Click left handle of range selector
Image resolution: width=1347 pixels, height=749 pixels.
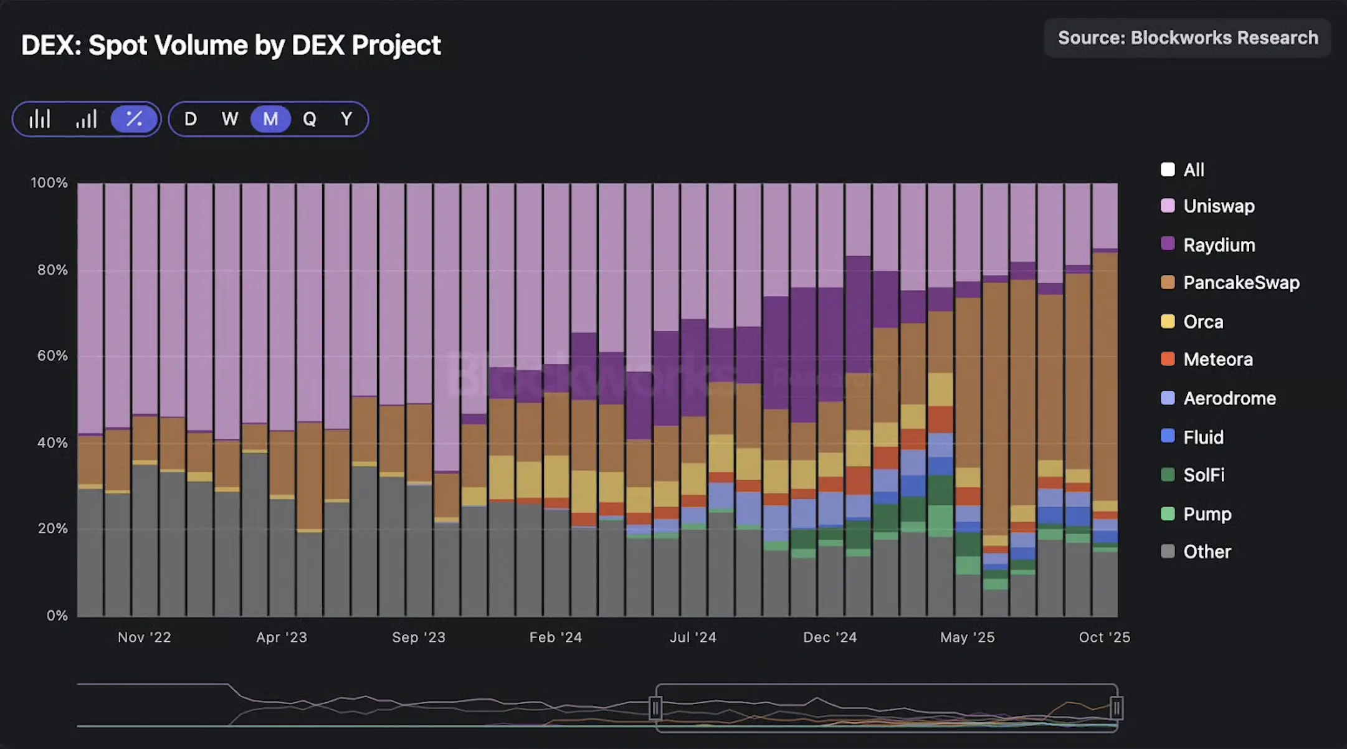tap(655, 708)
